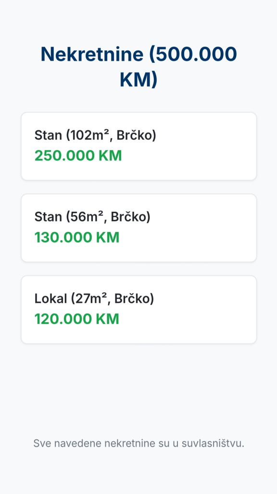Image resolution: width=277 pixels, height=494 pixels.
Task: Click the word Nekretnine in the heading
Action: click(x=92, y=54)
